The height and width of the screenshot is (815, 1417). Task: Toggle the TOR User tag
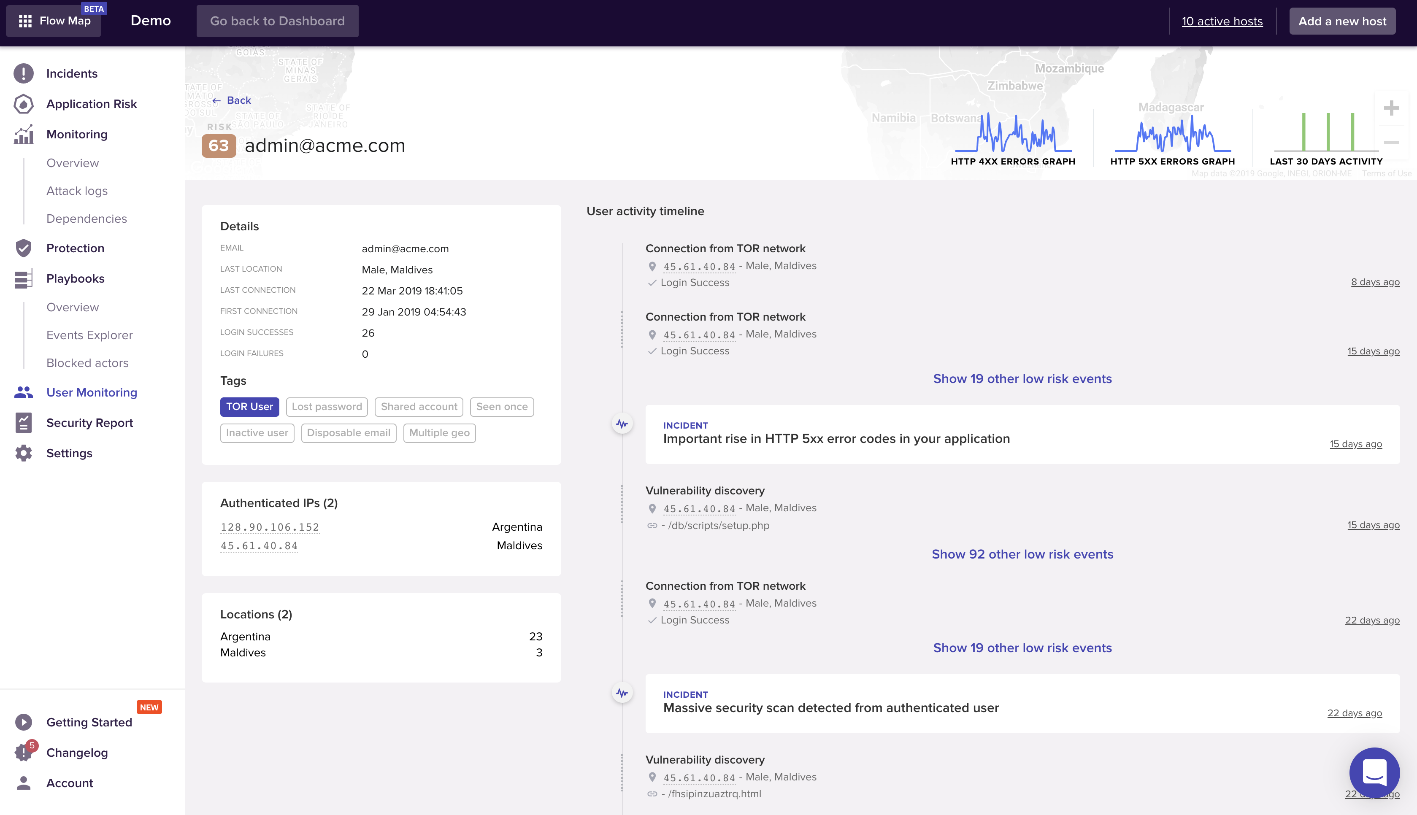click(249, 407)
